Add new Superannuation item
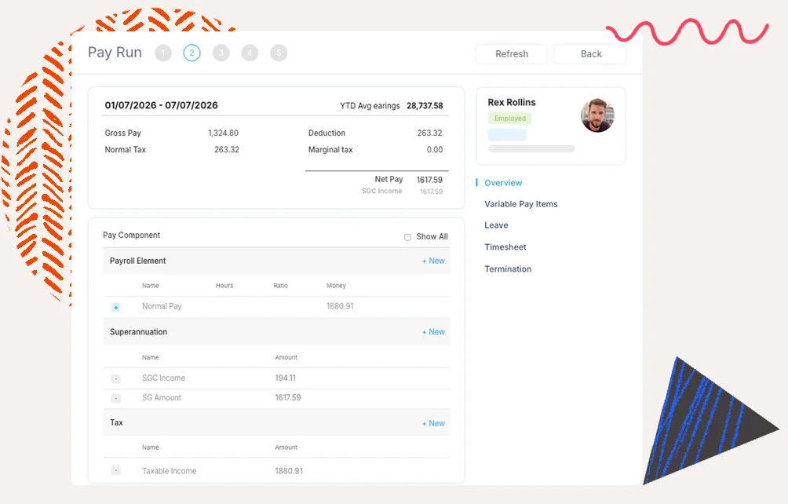Image resolution: width=788 pixels, height=504 pixels. (433, 333)
